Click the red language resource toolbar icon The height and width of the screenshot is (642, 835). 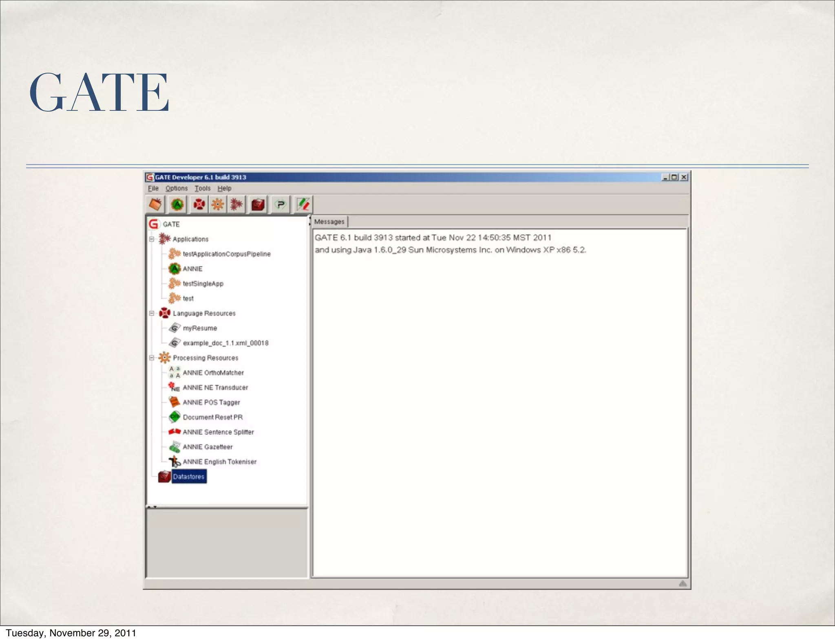pyautogui.click(x=199, y=204)
